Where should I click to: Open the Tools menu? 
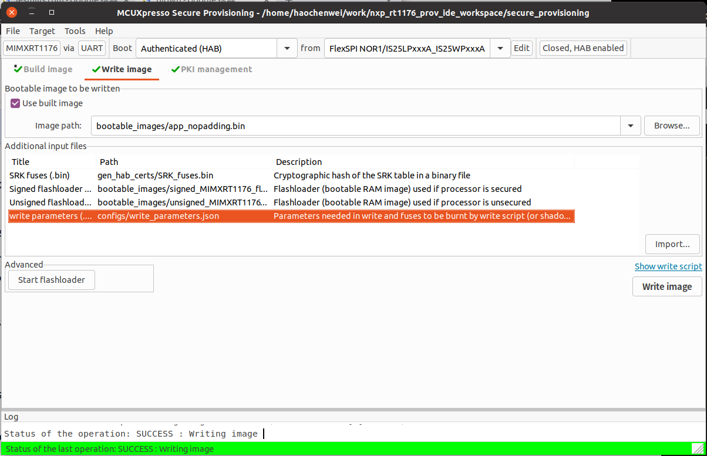[x=75, y=31]
